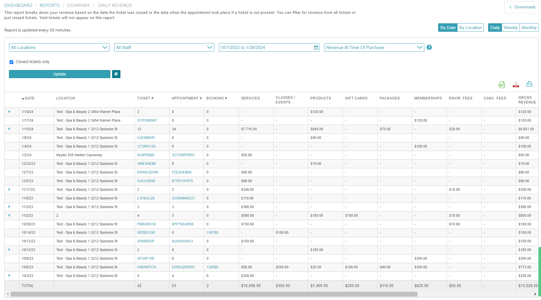Open the revenue type help icon
Viewport: 541px width, 300px height.
(429, 47)
